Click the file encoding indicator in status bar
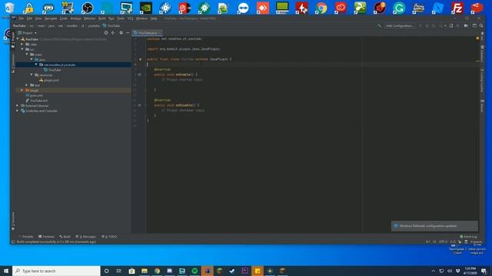 pos(443,242)
